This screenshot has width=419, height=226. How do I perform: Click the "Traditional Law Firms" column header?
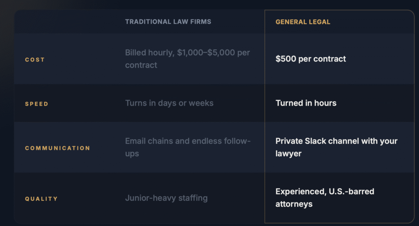click(168, 22)
